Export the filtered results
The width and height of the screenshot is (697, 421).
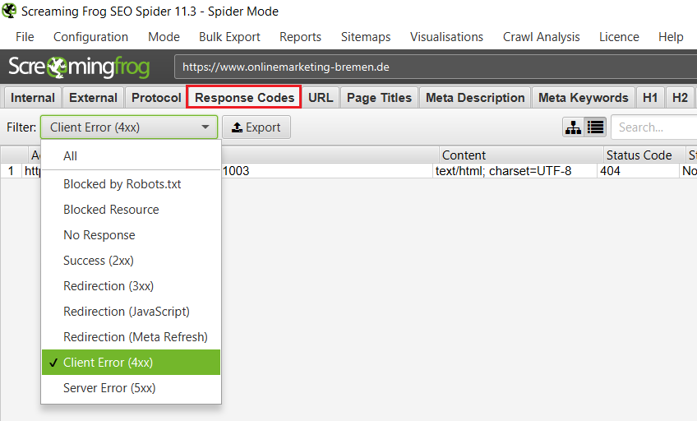256,127
